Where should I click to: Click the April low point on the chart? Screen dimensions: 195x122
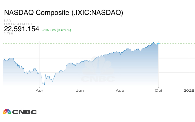tap(44, 85)
